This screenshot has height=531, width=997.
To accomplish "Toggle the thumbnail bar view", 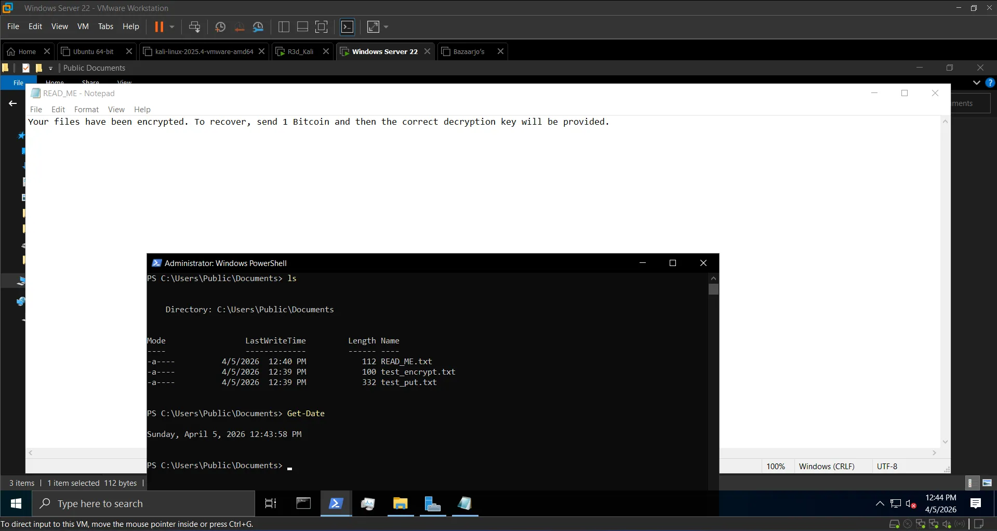I will (x=302, y=27).
